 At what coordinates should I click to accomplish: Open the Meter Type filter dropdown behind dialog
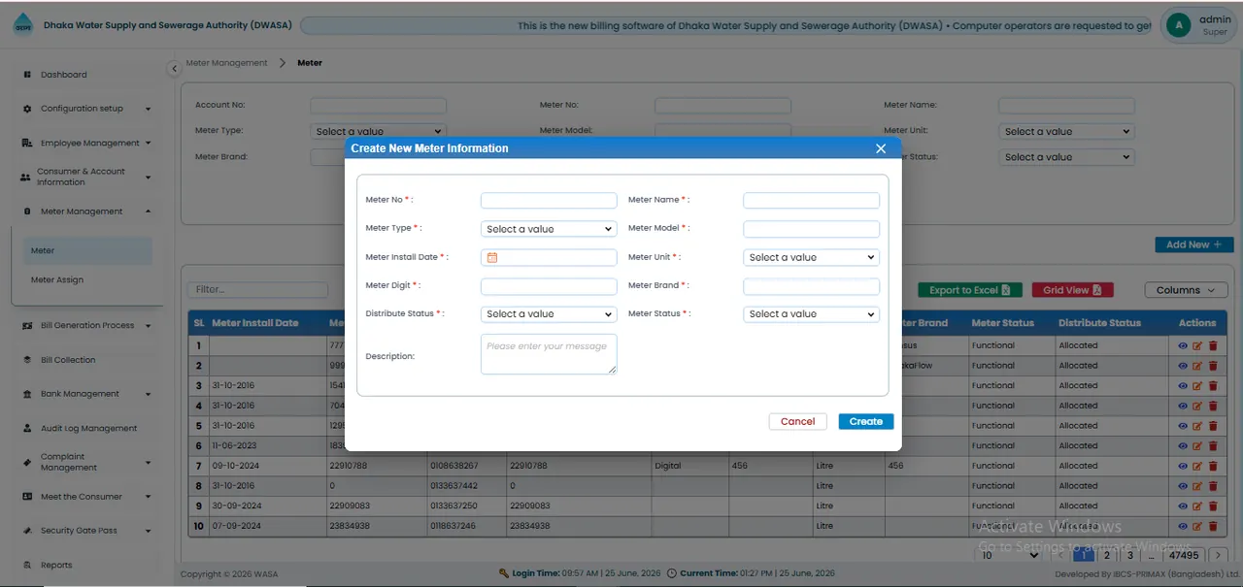click(x=378, y=131)
